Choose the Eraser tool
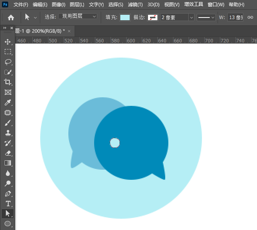The width and height of the screenshot is (257, 230). tap(7, 153)
